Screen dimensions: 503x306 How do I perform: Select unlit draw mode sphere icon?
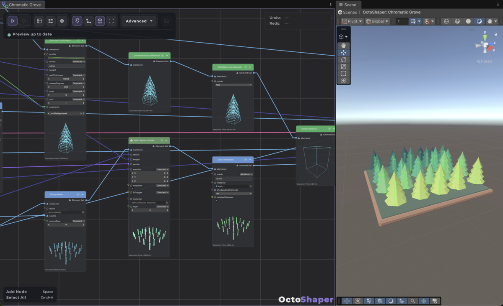pyautogui.click(x=468, y=21)
